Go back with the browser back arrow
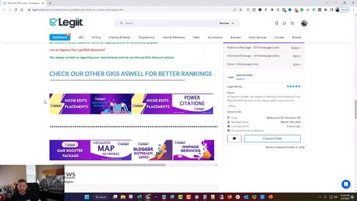The image size is (357, 201). click(4, 10)
